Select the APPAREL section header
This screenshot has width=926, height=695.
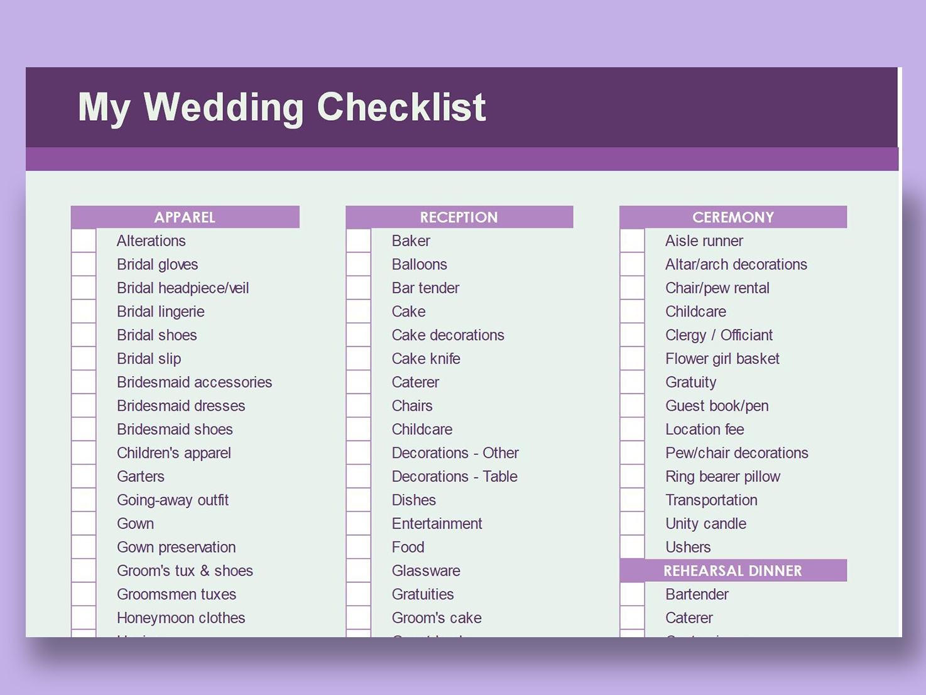[185, 217]
